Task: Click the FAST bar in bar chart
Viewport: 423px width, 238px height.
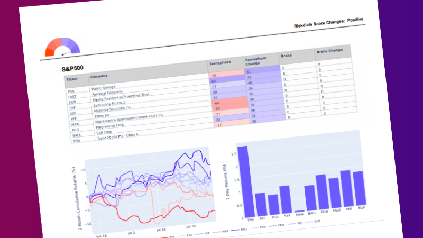Action: point(335,193)
